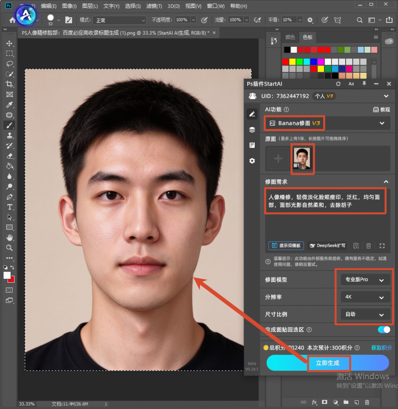Screen dimensions: 398x409
Task: Select the Spot Healing Brush tool
Action: click(x=10, y=115)
